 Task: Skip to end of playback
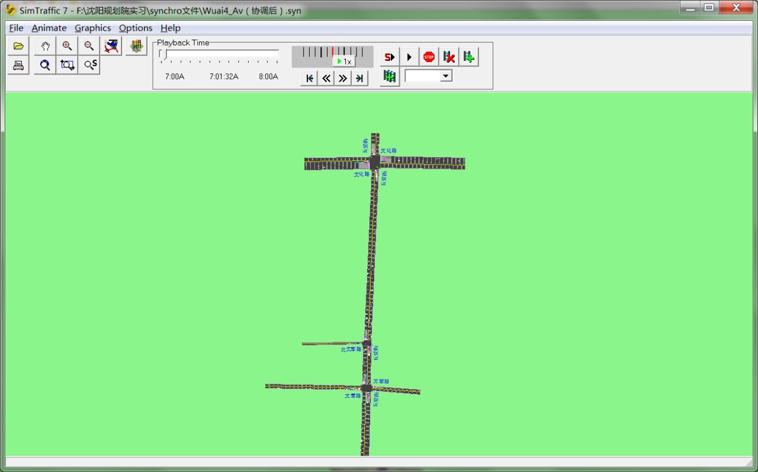click(359, 78)
